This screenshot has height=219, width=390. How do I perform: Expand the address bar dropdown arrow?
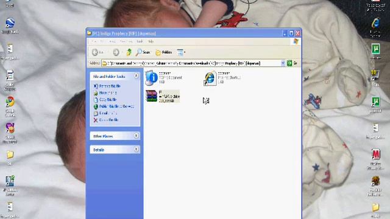pos(283,63)
